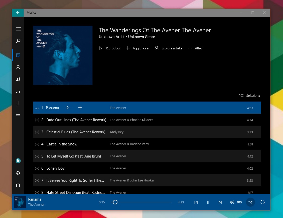Screen dimensions: 283x218
Task: Open Settings gear in sidebar
Action: coord(18,173)
